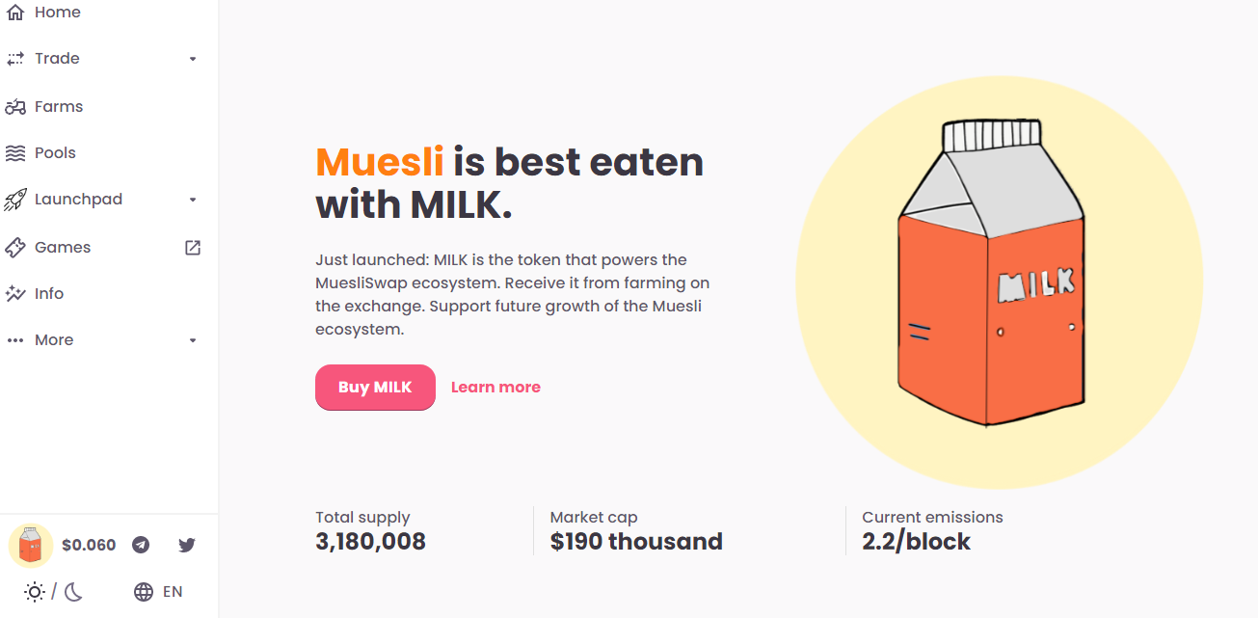
Task: Expand the Trade dropdown arrow
Action: [193, 59]
